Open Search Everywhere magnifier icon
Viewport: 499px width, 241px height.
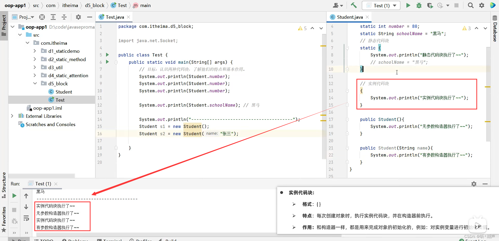click(470, 5)
